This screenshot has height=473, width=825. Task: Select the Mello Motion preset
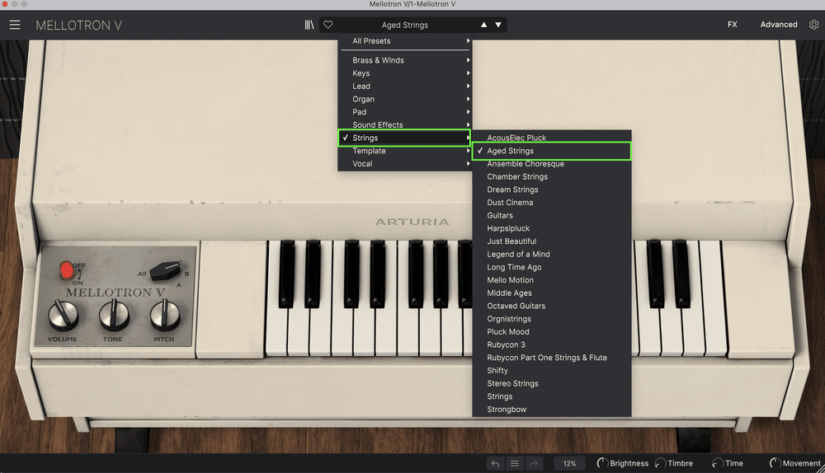click(551, 280)
